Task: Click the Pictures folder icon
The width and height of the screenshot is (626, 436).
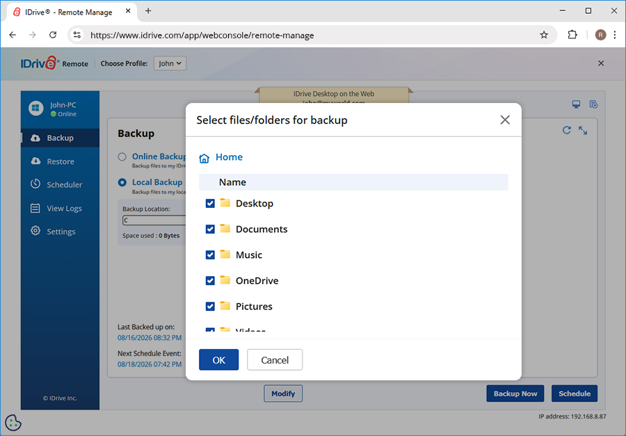Action: [225, 305]
